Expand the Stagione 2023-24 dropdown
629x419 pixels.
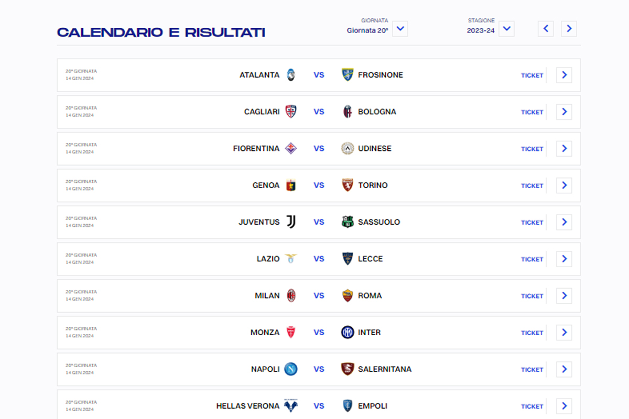(x=506, y=29)
